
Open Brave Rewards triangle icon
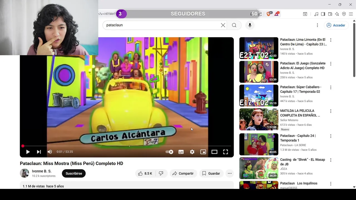coord(276,14)
